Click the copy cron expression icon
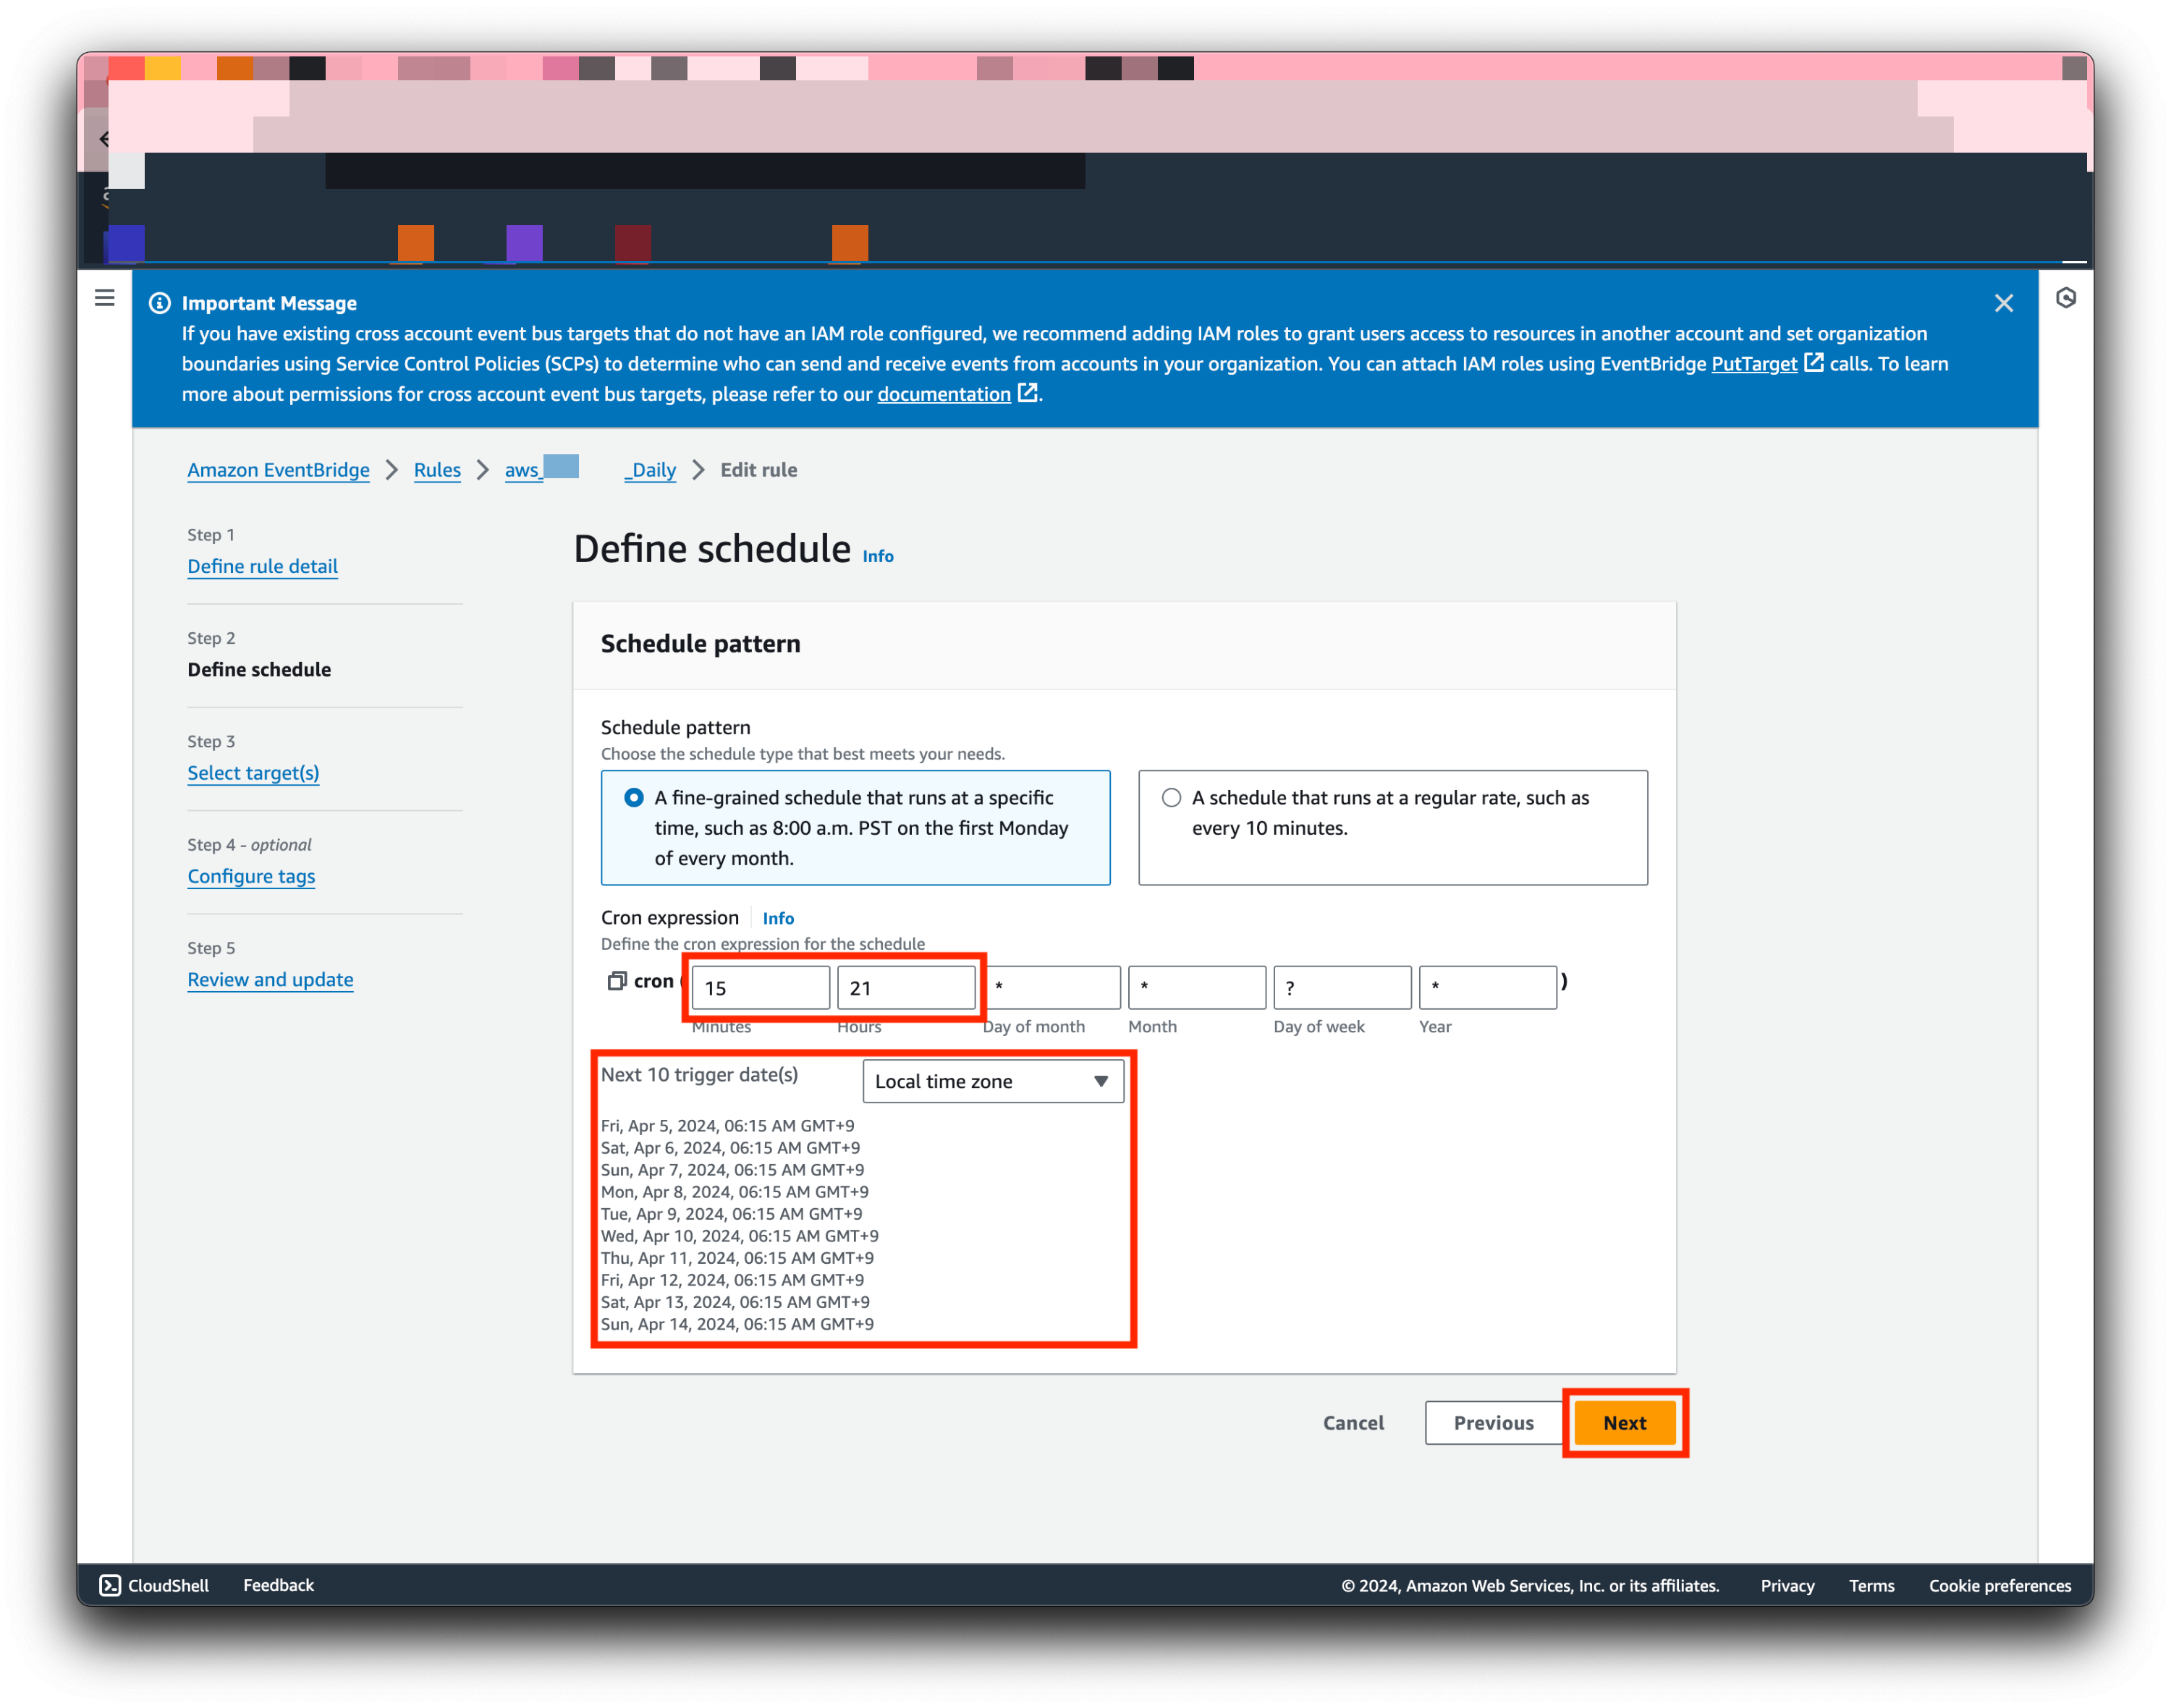This screenshot has width=2171, height=1708. (x=617, y=981)
